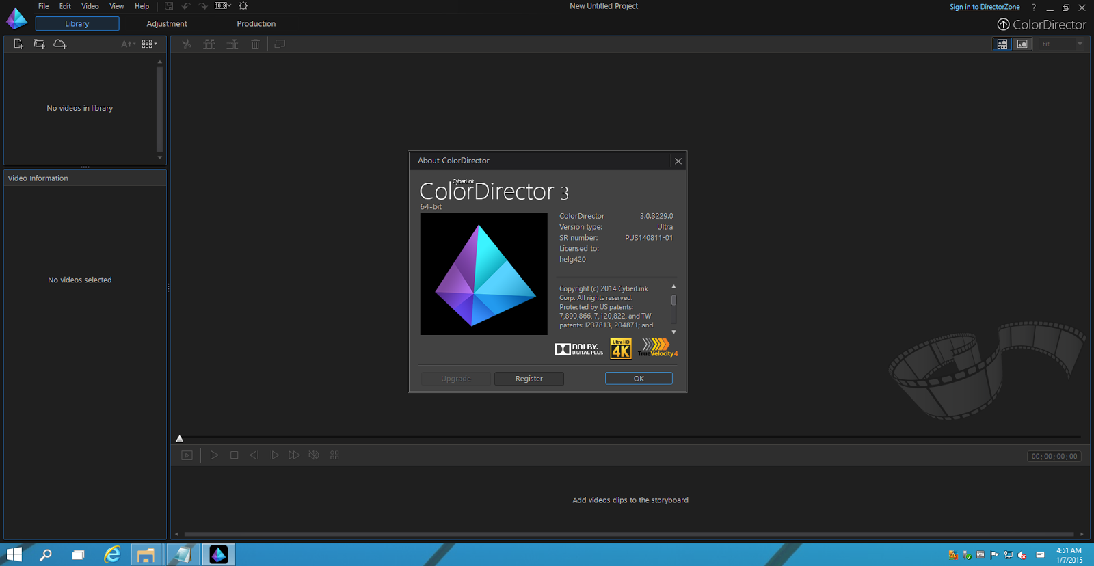Open File Explorer from the taskbar
The image size is (1094, 566).
pyautogui.click(x=146, y=555)
